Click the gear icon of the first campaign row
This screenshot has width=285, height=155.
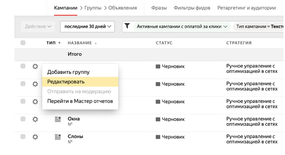coord(35,66)
